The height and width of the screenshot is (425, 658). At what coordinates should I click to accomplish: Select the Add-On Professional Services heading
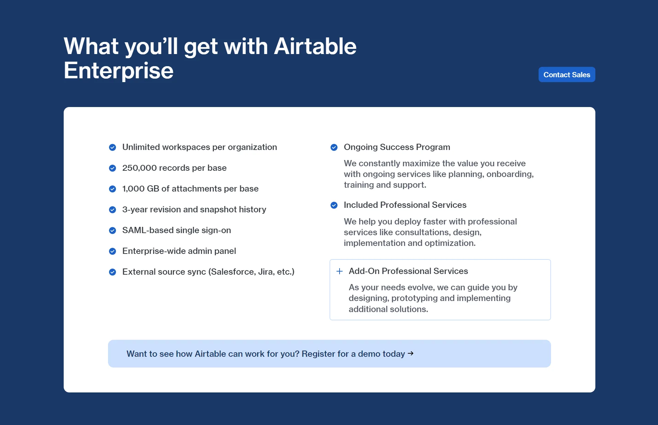(x=408, y=271)
